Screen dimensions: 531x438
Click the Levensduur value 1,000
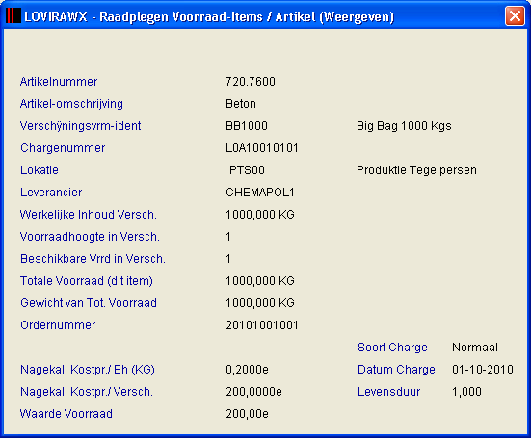[466, 392]
